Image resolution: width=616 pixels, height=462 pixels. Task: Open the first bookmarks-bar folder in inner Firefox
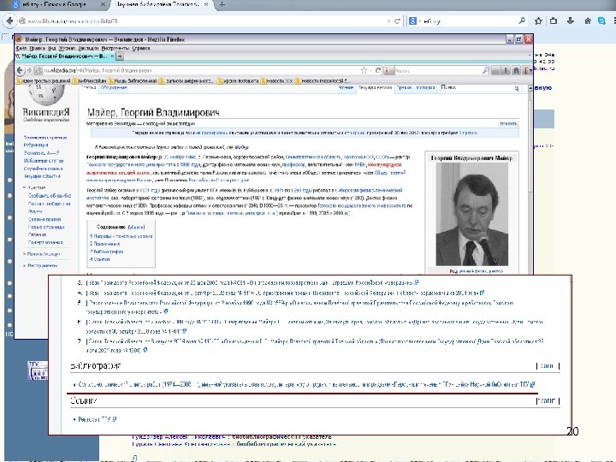pyautogui.click(x=44, y=81)
